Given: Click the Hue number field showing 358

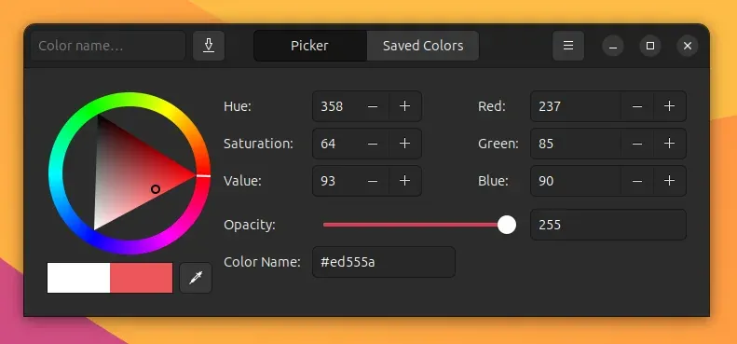Looking at the screenshot, I should 334,106.
